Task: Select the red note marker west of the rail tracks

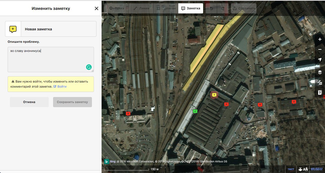Action: pos(128,113)
